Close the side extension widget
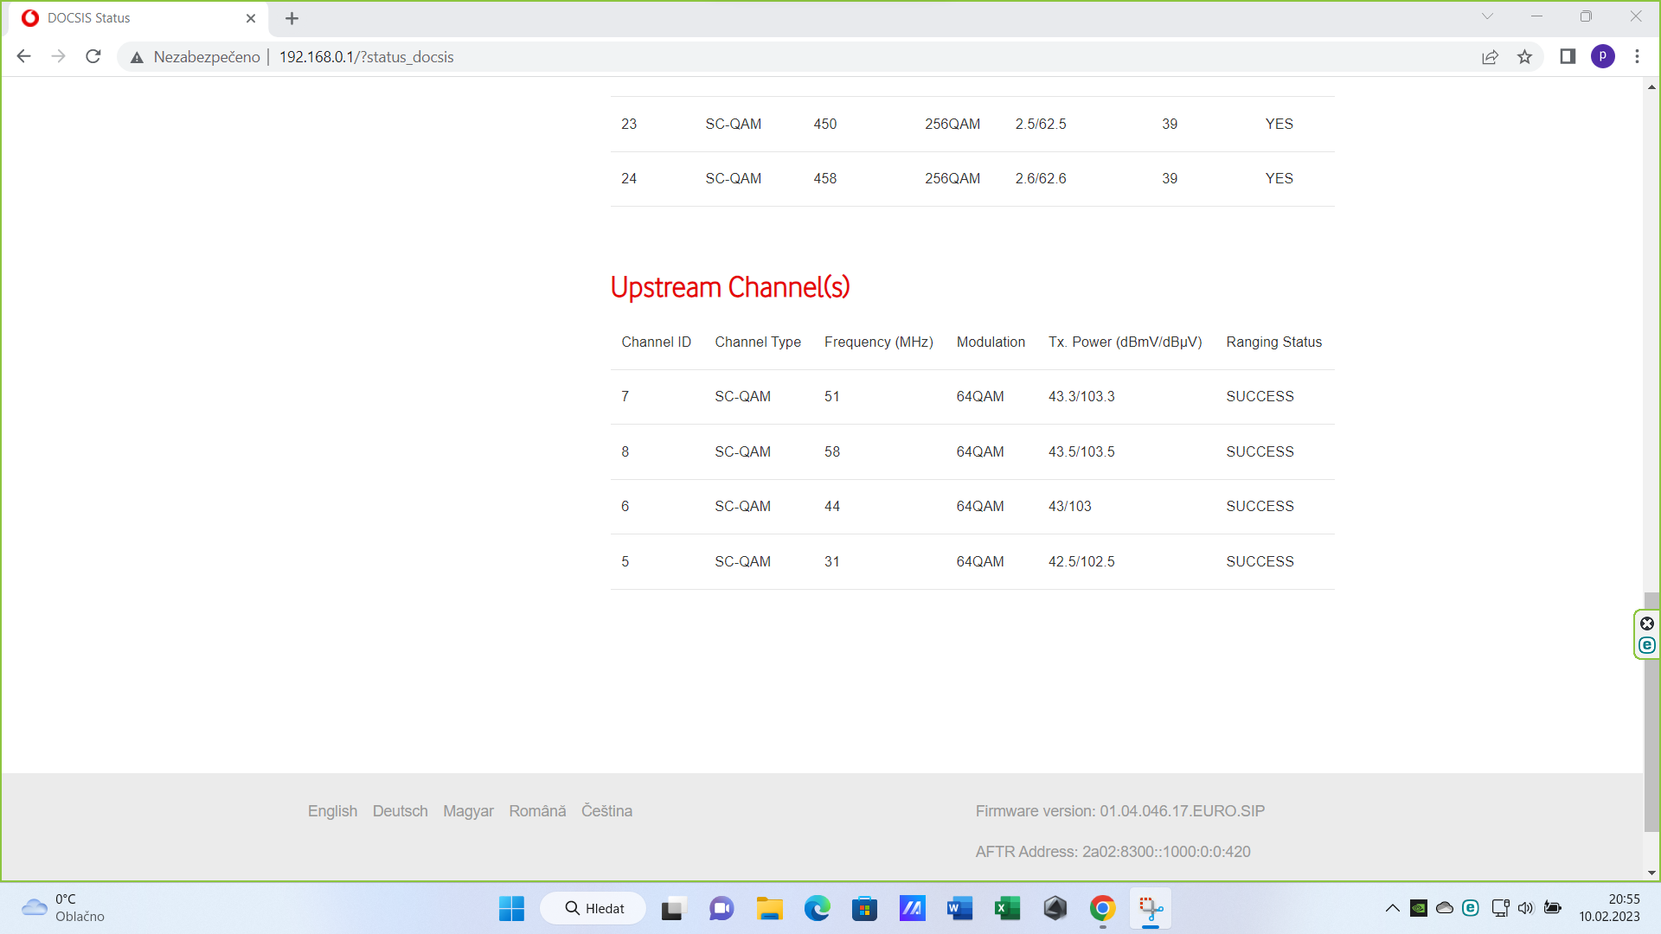 (x=1647, y=624)
